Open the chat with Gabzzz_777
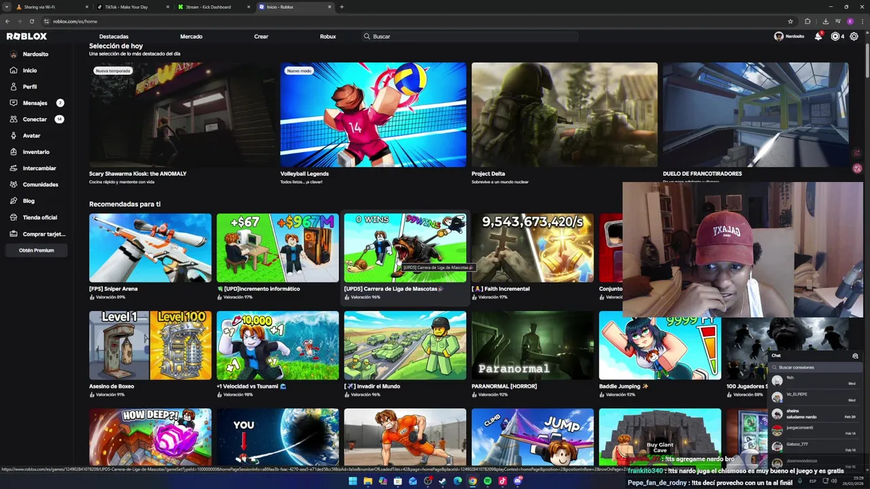Screen dimensions: 870x489 [815, 447]
